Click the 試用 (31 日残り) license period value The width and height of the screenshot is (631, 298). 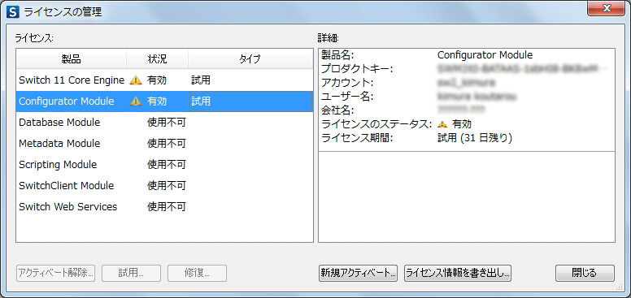click(x=475, y=138)
